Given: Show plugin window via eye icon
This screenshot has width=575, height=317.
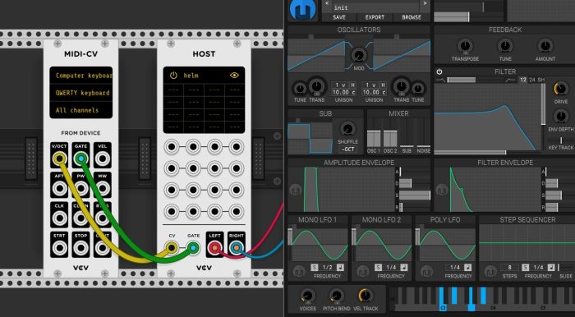Looking at the screenshot, I should pos(234,76).
